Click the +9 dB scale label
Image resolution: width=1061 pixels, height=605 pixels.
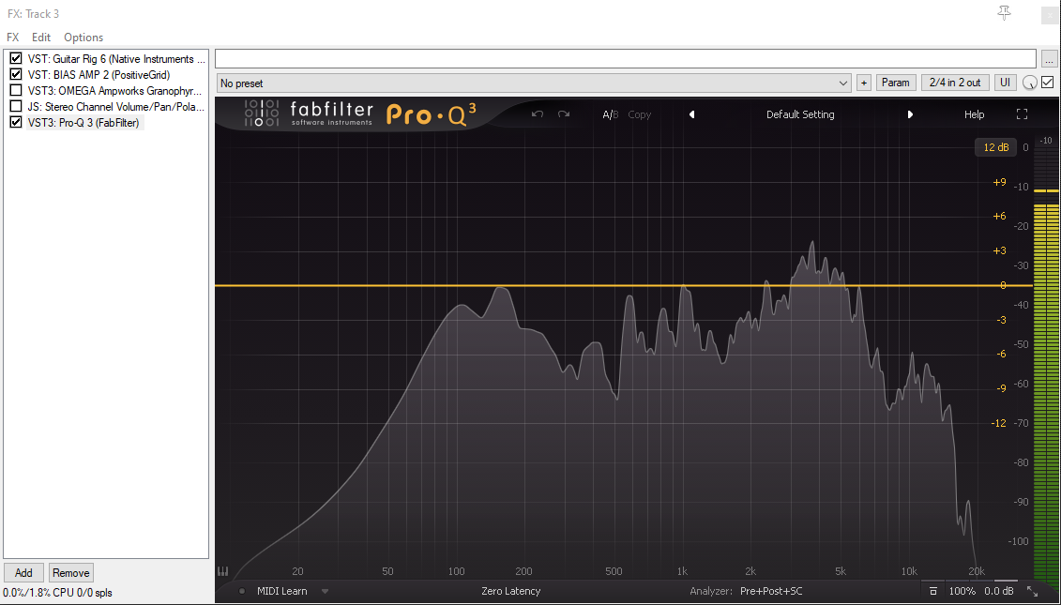(999, 182)
